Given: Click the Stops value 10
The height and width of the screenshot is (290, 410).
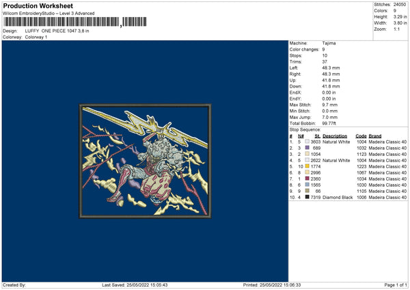Looking at the screenshot, I should coord(325,55).
